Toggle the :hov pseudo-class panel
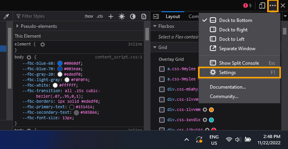Image resolution: width=288 pixels, height=149 pixels. [89, 16]
